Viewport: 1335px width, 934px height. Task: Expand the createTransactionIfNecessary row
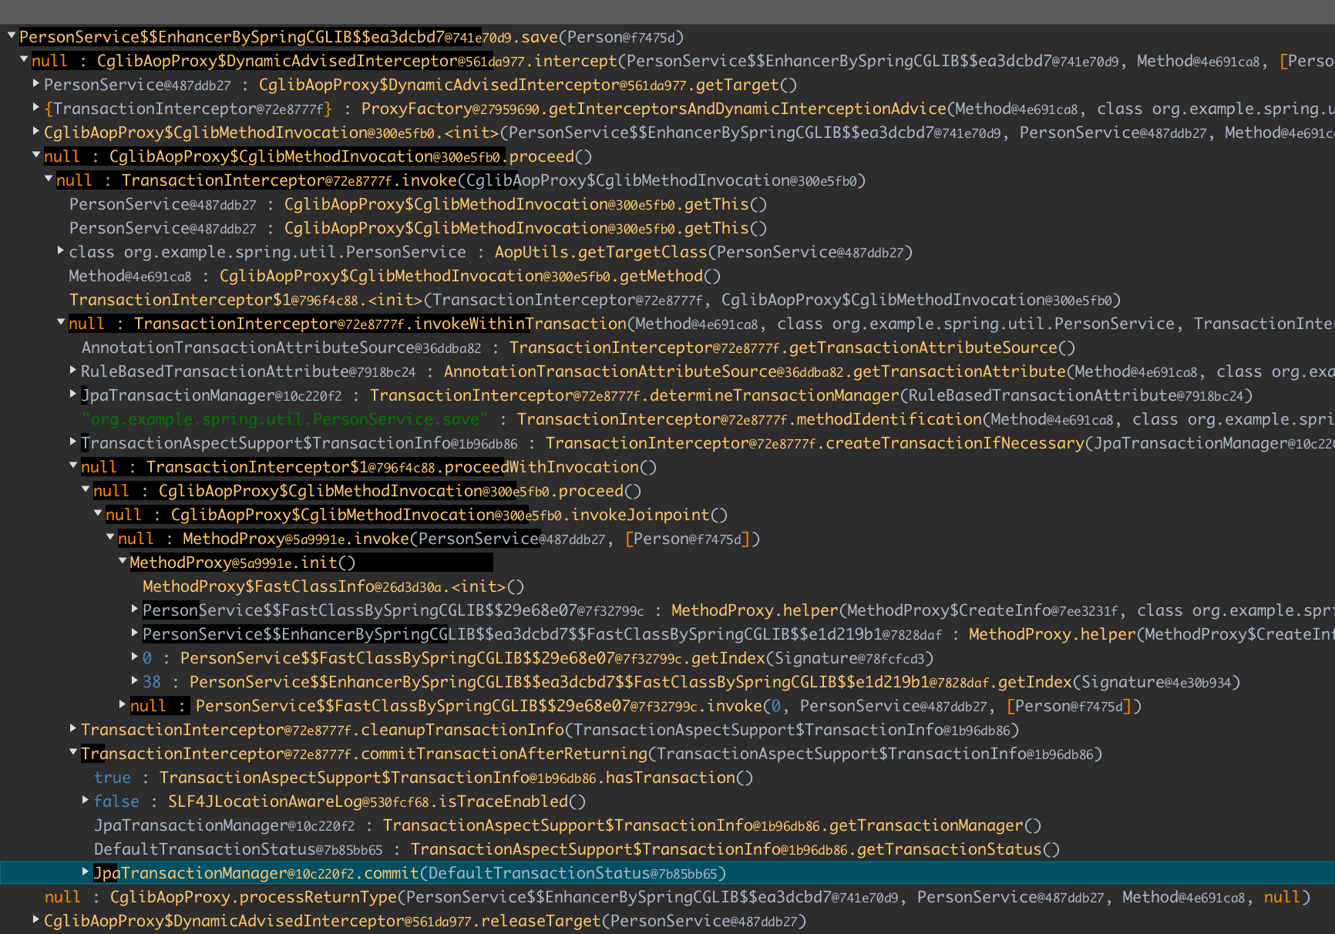click(73, 441)
